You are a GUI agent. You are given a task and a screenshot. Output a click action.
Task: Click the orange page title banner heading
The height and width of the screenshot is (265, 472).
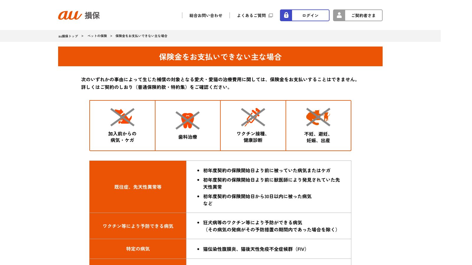coord(220,57)
